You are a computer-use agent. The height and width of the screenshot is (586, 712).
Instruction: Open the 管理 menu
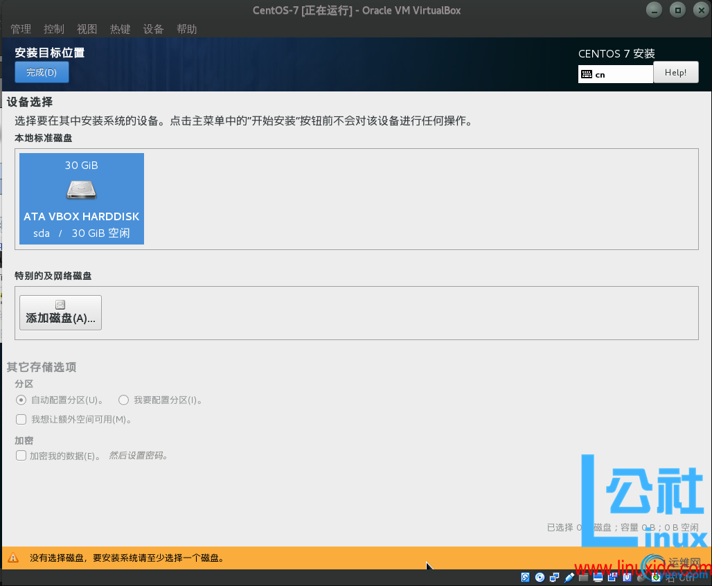[x=21, y=29]
